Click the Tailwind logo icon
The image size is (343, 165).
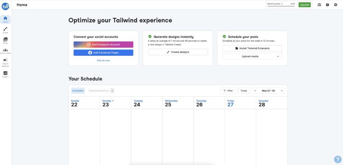[5, 6]
